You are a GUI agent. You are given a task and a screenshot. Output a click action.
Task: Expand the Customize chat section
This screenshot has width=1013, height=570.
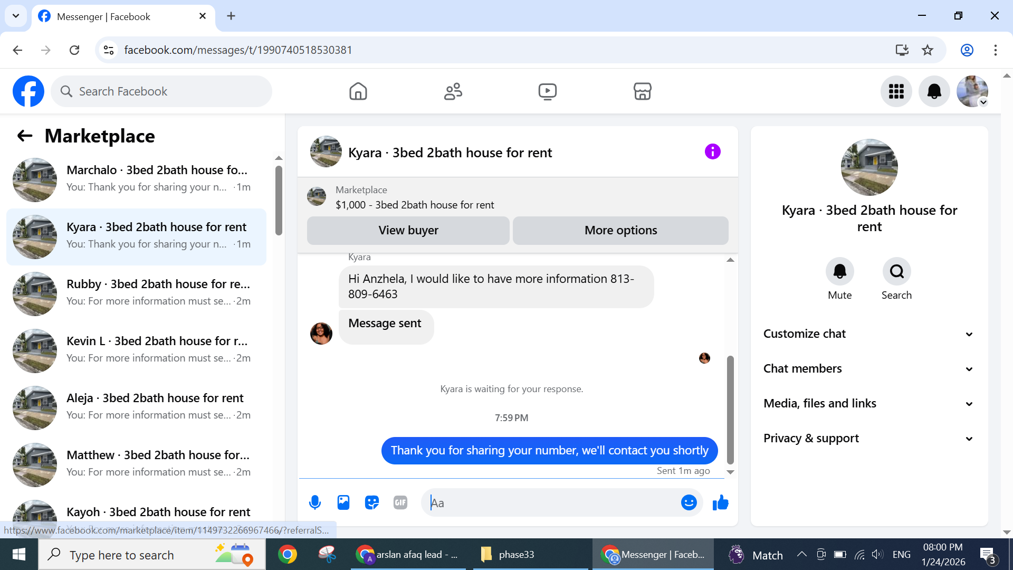pos(869,334)
